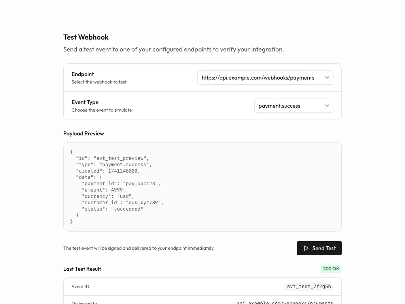Click the created timestamp in the payload
Image resolution: width=405 pixels, height=304 pixels.
point(106,171)
